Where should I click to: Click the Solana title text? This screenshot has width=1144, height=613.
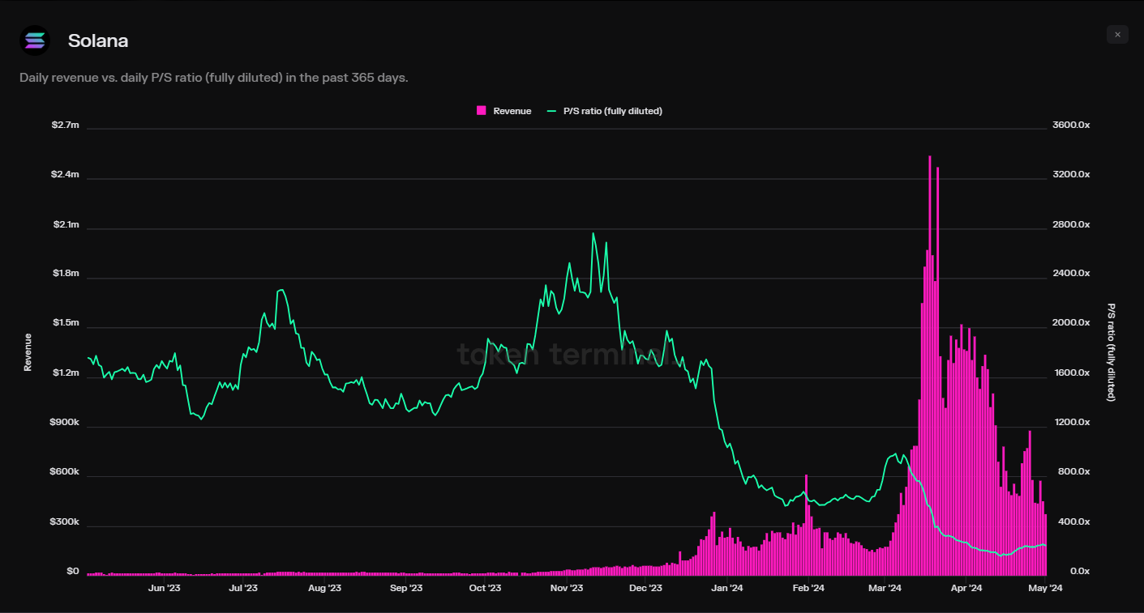pos(98,40)
